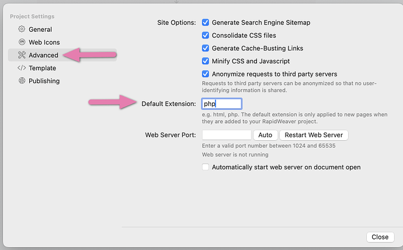
Task: Enable automatically start web server checkbox
Action: click(x=206, y=167)
